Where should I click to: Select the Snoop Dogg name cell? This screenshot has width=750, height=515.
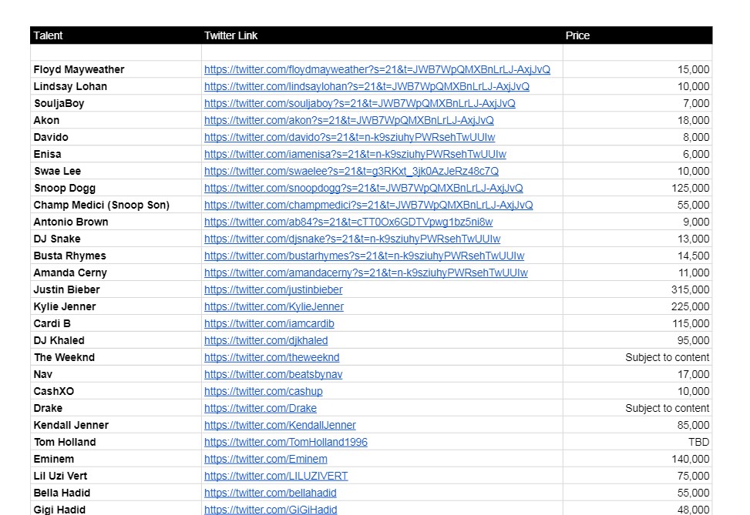pos(116,189)
